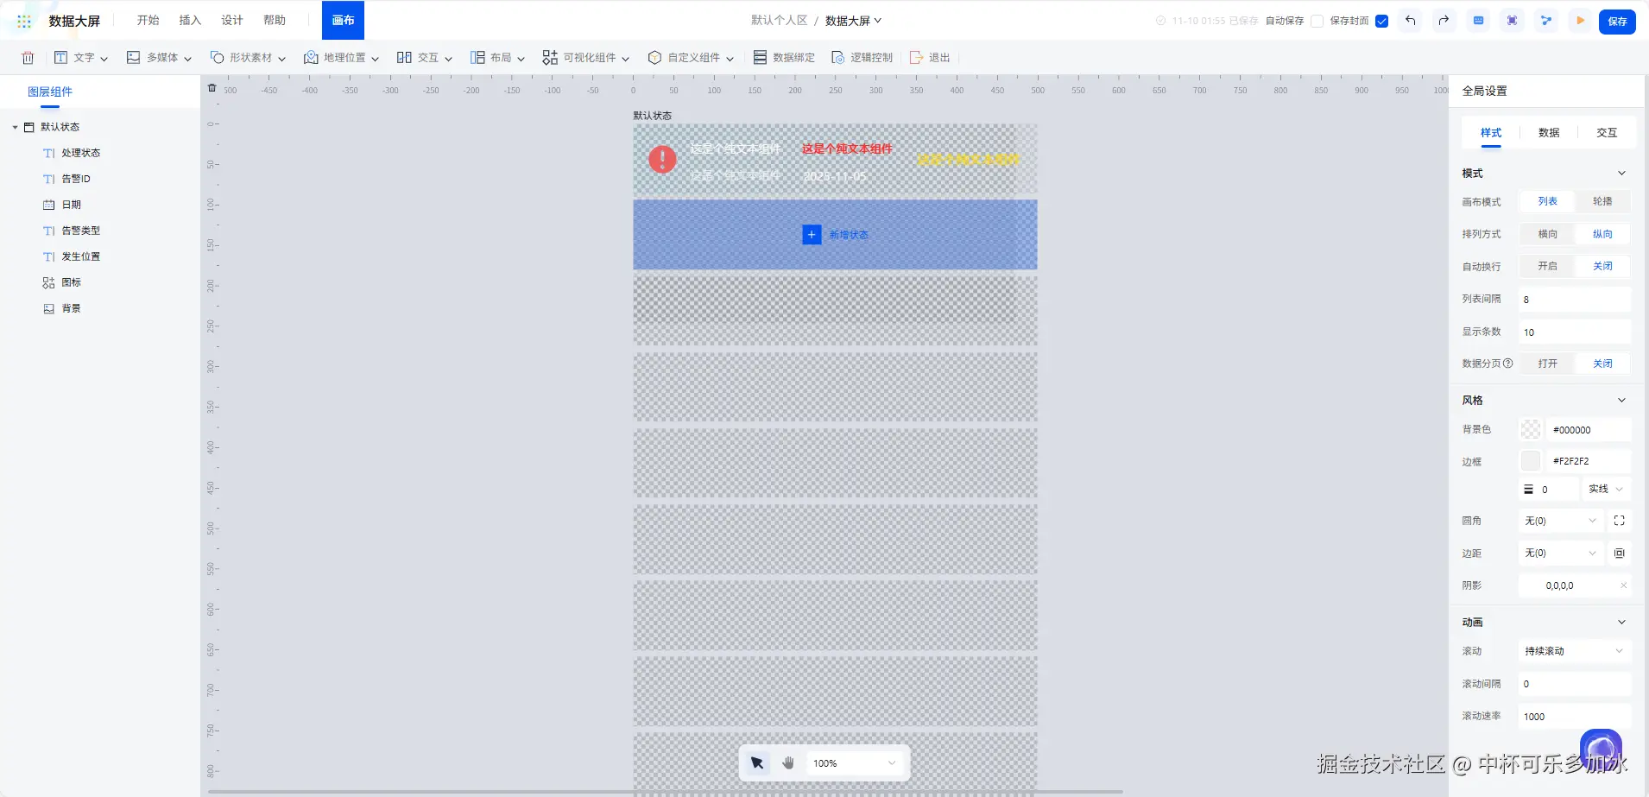Open the 文字 toolbar dropdown
This screenshot has height=797, width=1649.
point(81,58)
